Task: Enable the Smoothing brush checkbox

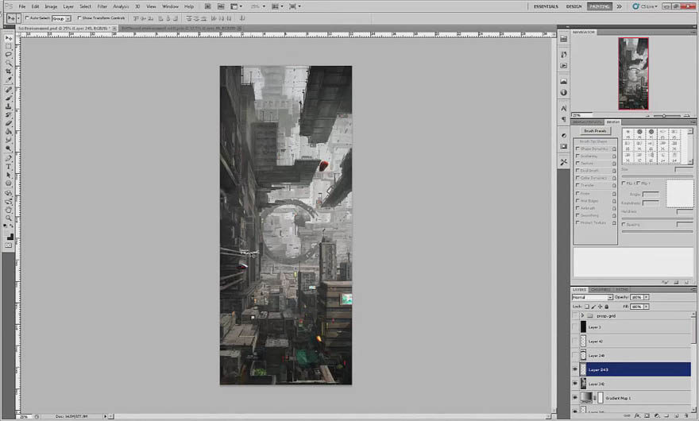Action: 577,215
